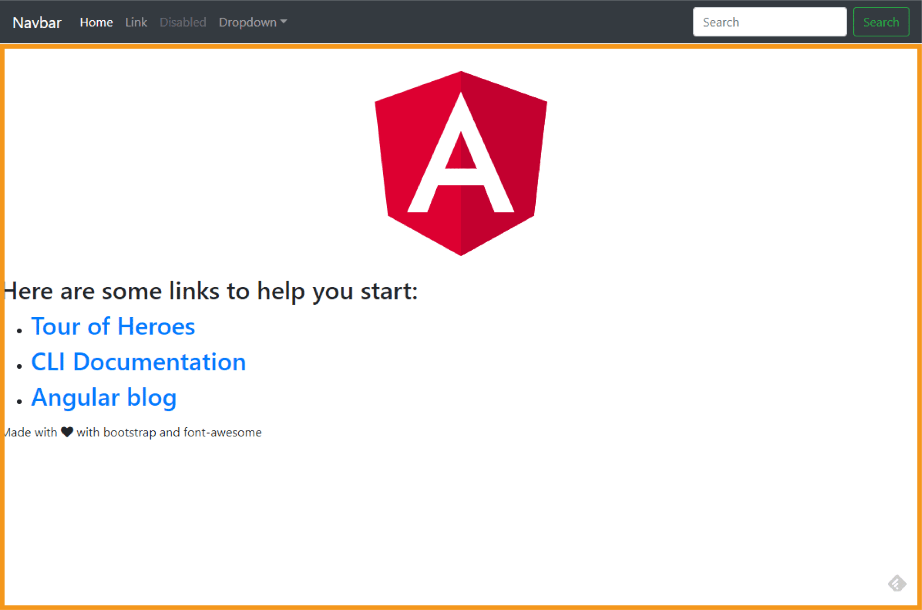Click the Navbar brand label

click(37, 22)
